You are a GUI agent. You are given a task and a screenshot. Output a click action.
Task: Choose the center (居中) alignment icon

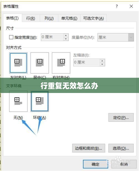[40, 63]
